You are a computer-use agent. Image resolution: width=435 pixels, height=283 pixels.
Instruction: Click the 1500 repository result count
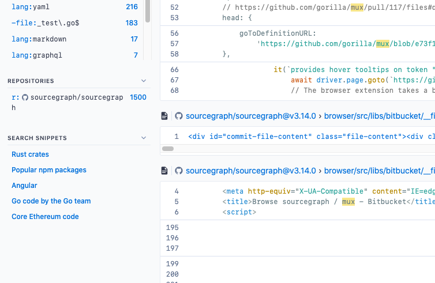point(138,97)
